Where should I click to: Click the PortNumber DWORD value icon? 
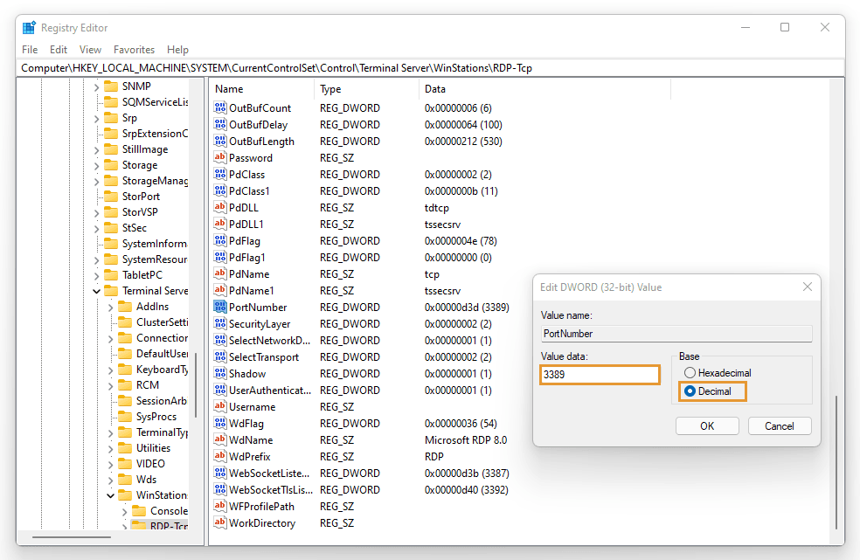pos(220,307)
